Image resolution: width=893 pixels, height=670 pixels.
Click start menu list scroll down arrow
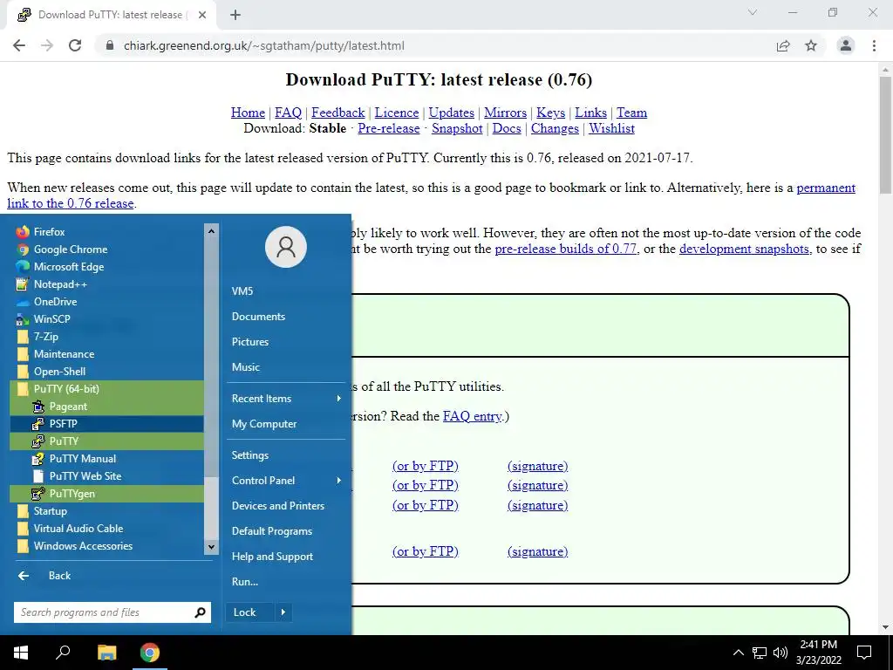(x=211, y=547)
